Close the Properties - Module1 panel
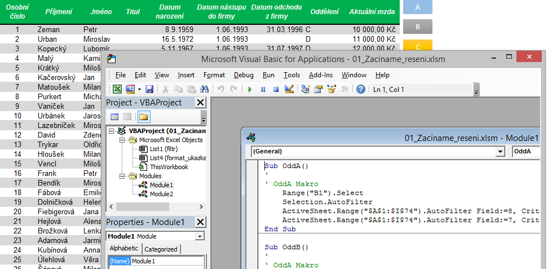Screen dimensions: 548x269 200,222
